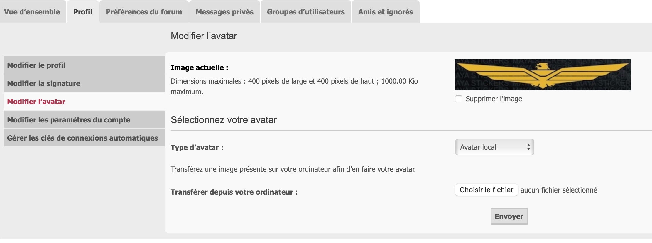Open the Vue d'ensemble tab
Image resolution: width=652 pixels, height=243 pixels.
coord(32,12)
